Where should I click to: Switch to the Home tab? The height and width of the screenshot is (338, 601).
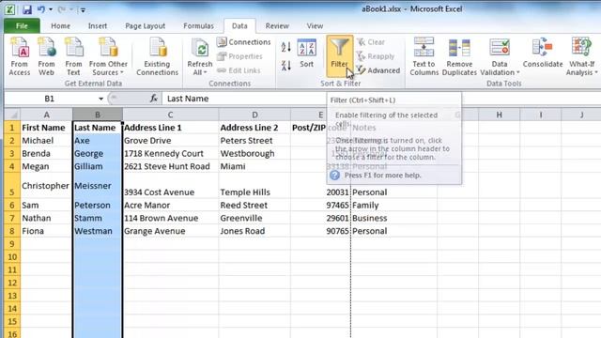click(60, 26)
